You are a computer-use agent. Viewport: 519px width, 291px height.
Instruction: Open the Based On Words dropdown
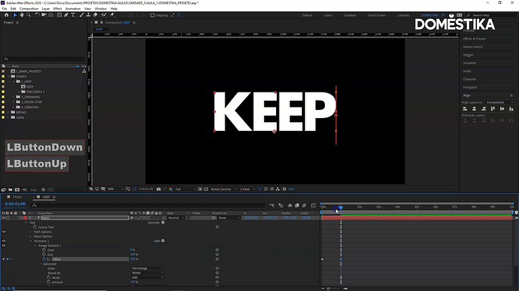click(x=148, y=273)
